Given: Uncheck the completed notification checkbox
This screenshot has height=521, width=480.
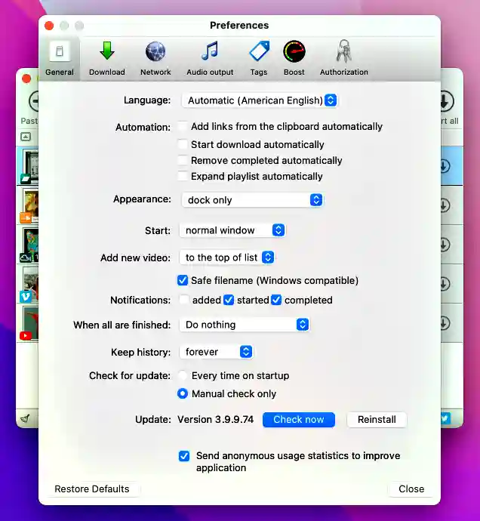Looking at the screenshot, I should coord(276,300).
